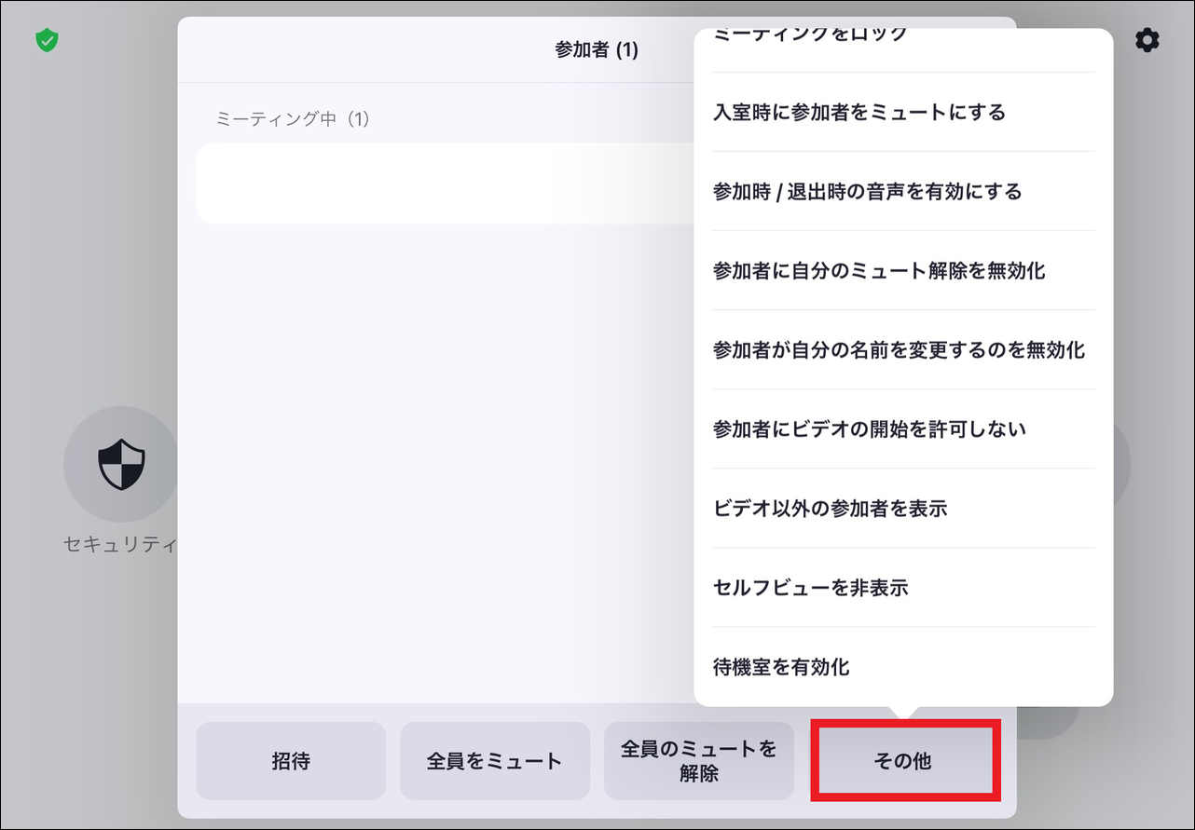Select ビデオ以外の参加者を表示
1195x830 pixels.
903,509
